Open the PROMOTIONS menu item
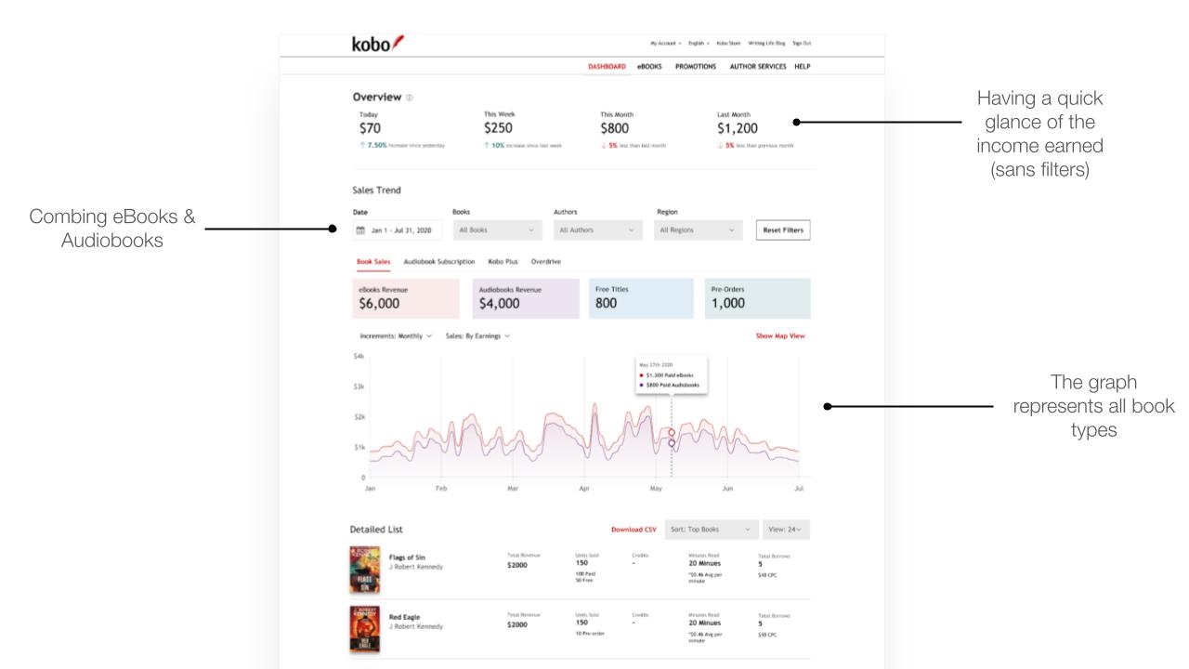Screen dimensions: 1189x669 (695, 67)
